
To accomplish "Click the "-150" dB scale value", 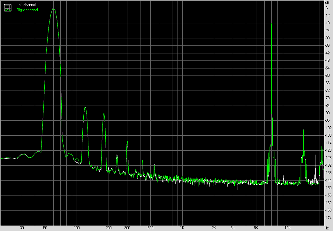I will [x=328, y=188].
